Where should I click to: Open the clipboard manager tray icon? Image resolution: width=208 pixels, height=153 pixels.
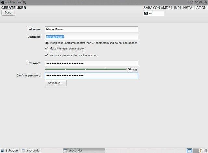(201, 151)
